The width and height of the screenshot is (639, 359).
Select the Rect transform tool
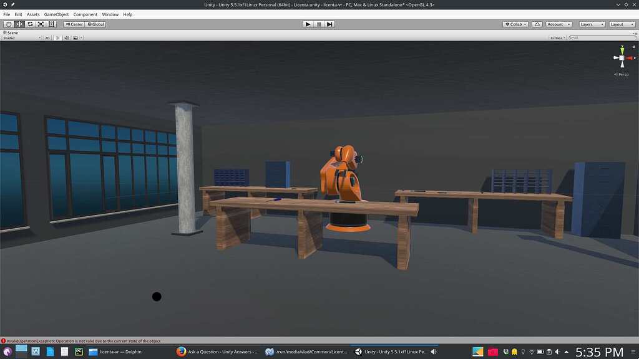point(51,24)
